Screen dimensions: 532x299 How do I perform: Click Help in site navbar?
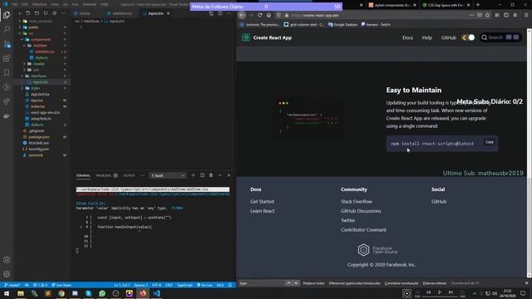coord(426,37)
